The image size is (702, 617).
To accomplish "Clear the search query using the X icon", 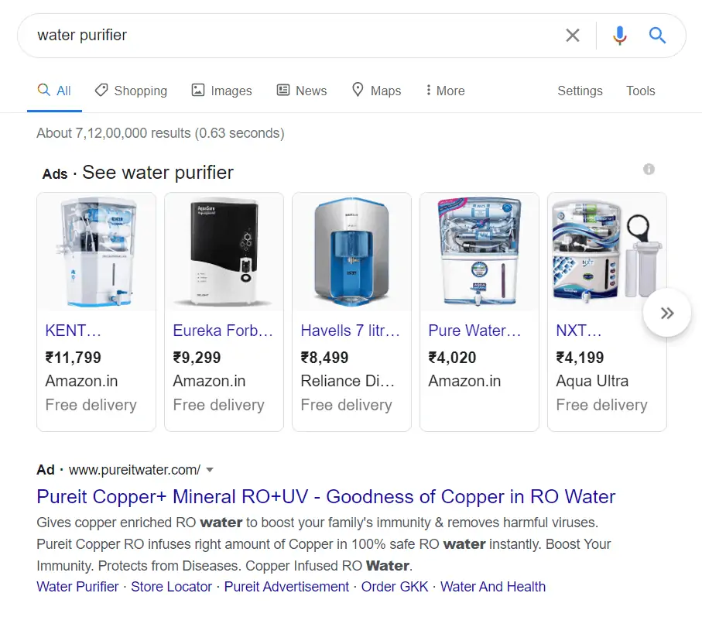I will pyautogui.click(x=573, y=35).
